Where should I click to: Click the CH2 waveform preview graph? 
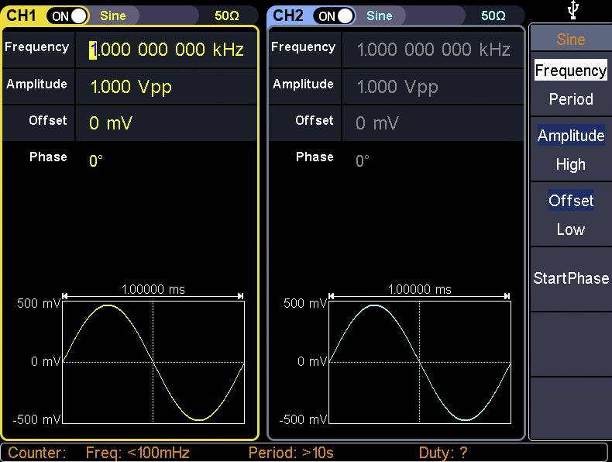(x=419, y=362)
